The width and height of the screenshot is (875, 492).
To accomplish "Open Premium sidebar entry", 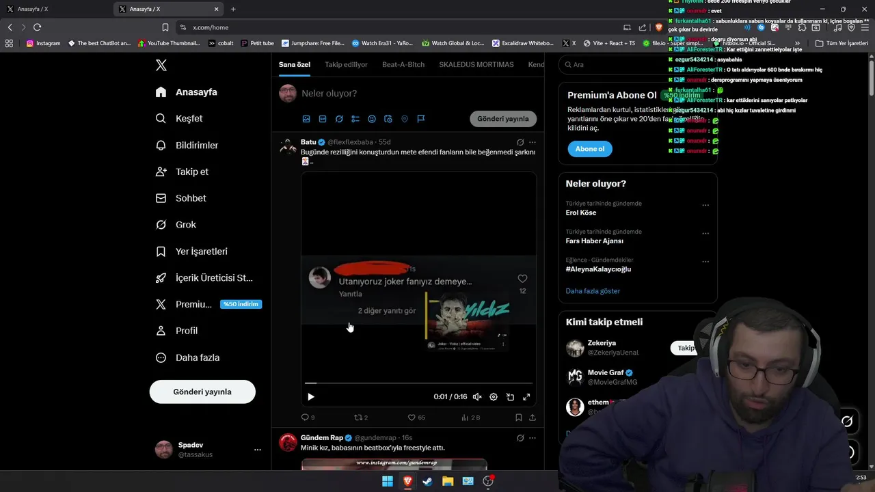I will 208,304.
